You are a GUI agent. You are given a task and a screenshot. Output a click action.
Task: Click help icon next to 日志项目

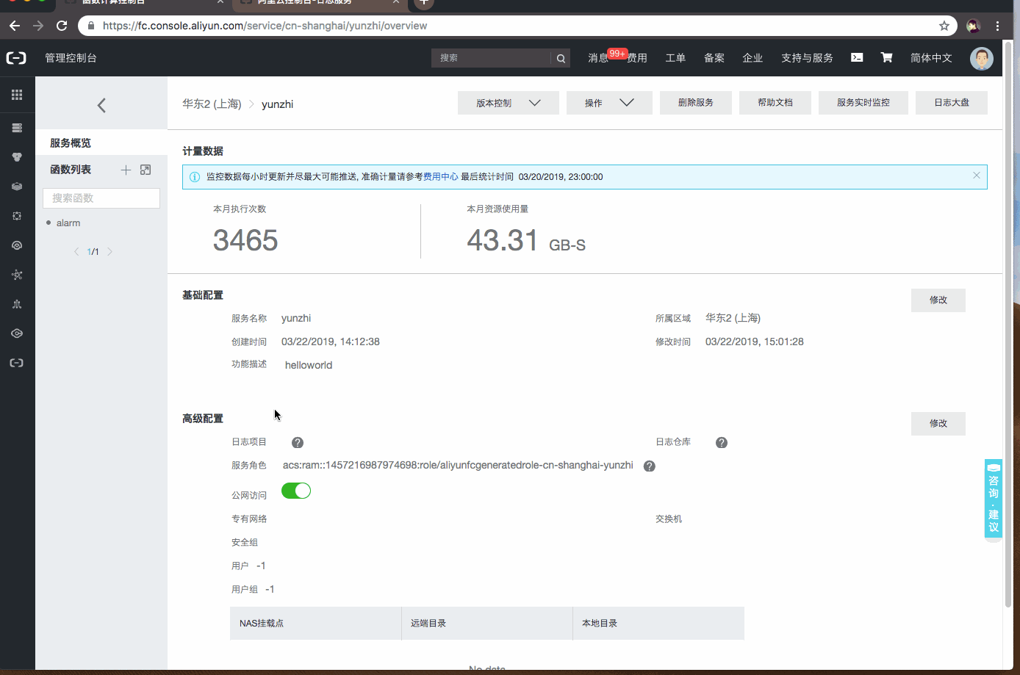point(298,442)
